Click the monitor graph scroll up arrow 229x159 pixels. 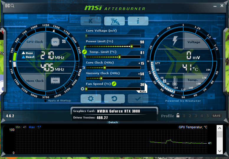tap(220, 128)
